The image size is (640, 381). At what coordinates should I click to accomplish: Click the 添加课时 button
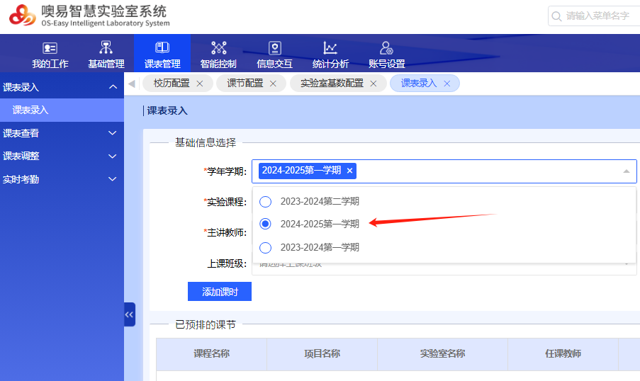pyautogui.click(x=219, y=292)
